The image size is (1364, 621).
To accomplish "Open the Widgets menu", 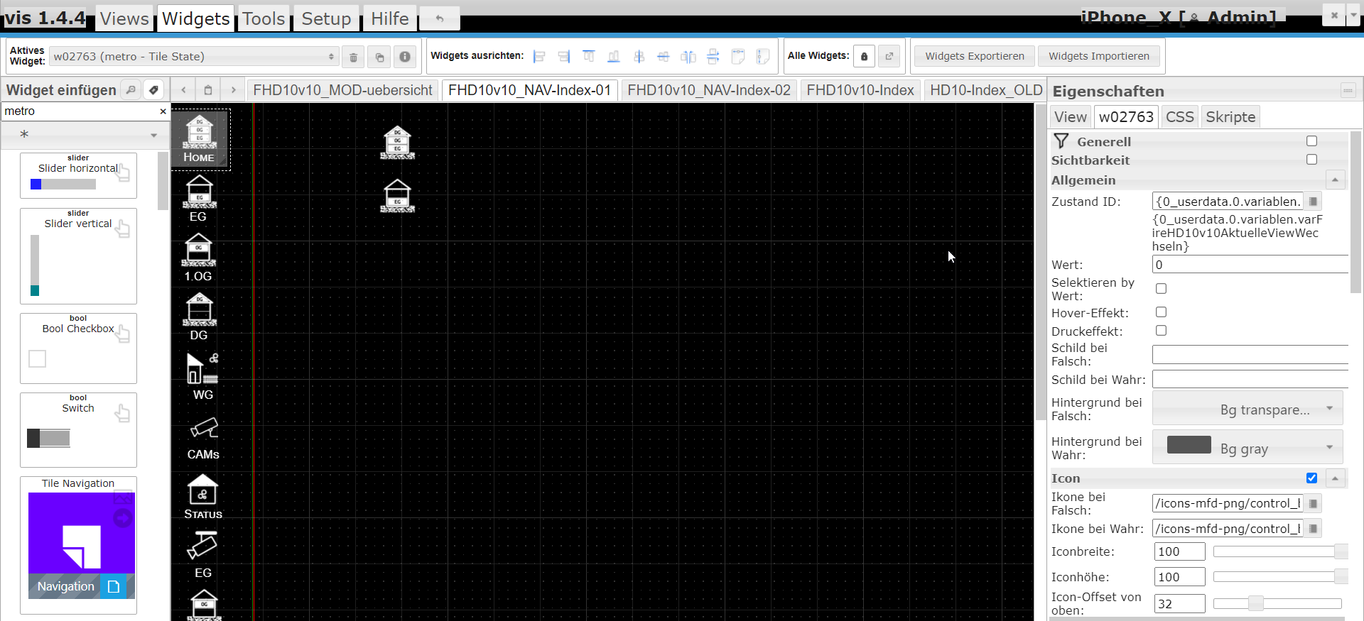I will click(196, 18).
